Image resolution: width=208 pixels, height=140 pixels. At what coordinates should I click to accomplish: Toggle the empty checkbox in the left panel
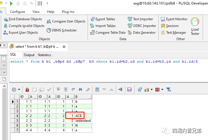click(4, 59)
